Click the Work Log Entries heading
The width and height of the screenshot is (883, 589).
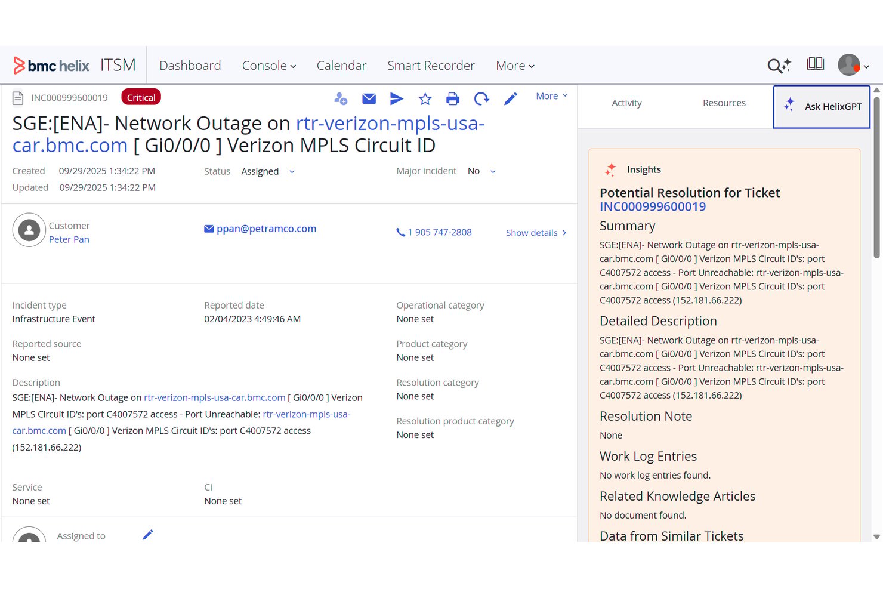648,456
